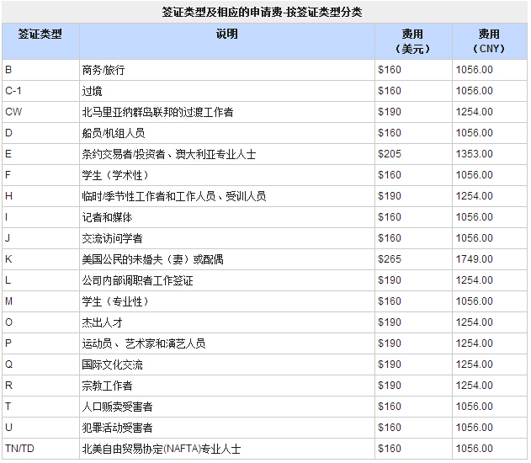
Task: Select visa type cell F
Action: [40, 175]
